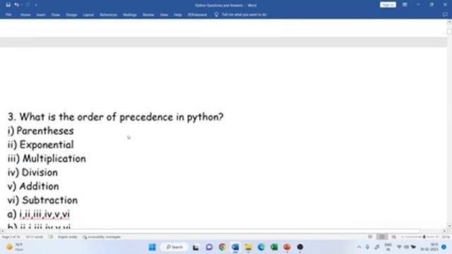The image size is (452, 254).
Task: Click the word count in the status bar
Action: click(34, 237)
